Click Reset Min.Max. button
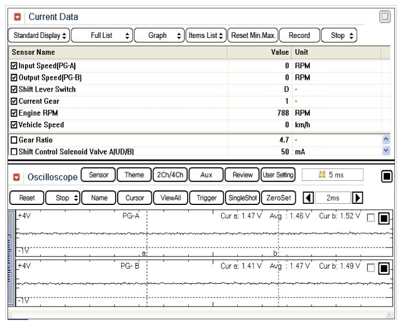 click(253, 35)
